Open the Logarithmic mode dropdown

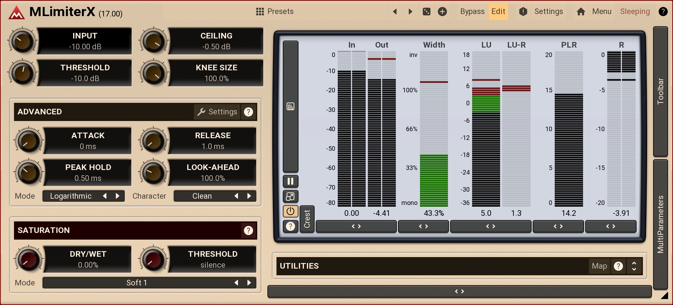point(71,196)
